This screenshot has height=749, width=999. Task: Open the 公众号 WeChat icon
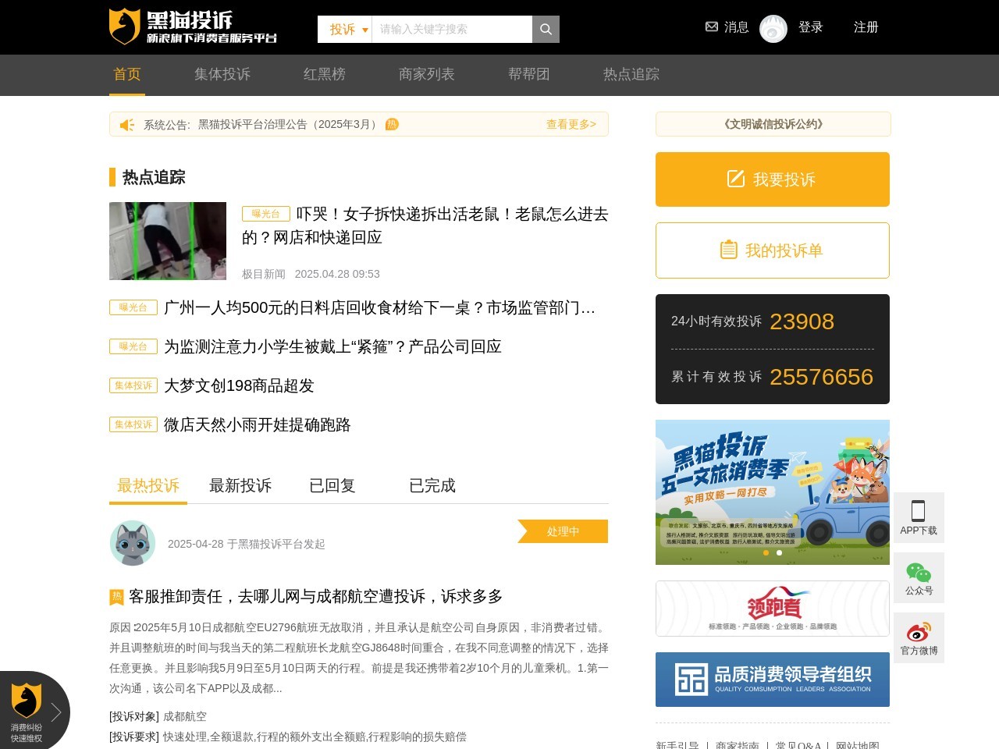[x=919, y=573]
